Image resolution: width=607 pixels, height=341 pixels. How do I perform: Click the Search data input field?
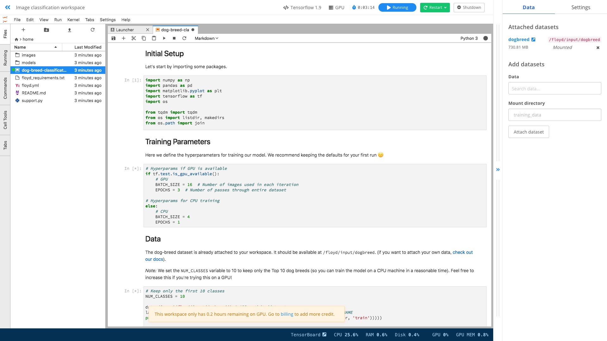[555, 88]
